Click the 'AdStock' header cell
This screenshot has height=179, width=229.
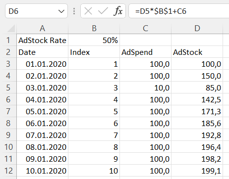(197, 52)
